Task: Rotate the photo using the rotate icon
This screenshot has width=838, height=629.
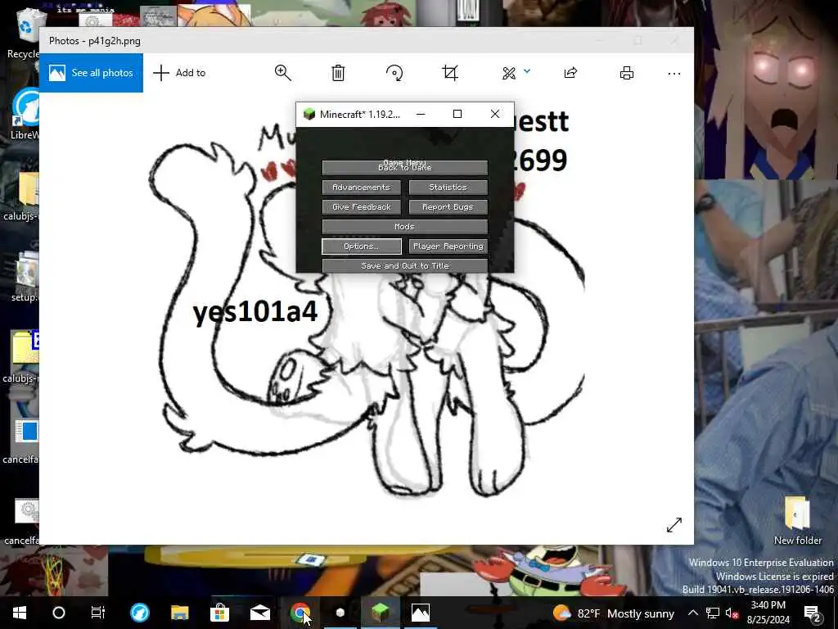Action: [x=394, y=73]
